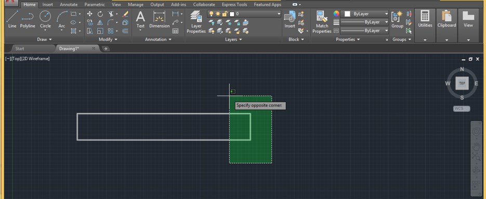Activate the Mirror tool
The height and width of the screenshot is (199, 486).
[100, 22]
